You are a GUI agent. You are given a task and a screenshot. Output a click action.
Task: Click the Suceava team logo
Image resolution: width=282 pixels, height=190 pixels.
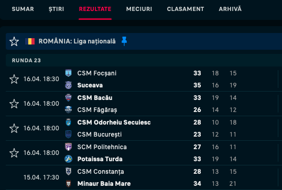point(68,85)
